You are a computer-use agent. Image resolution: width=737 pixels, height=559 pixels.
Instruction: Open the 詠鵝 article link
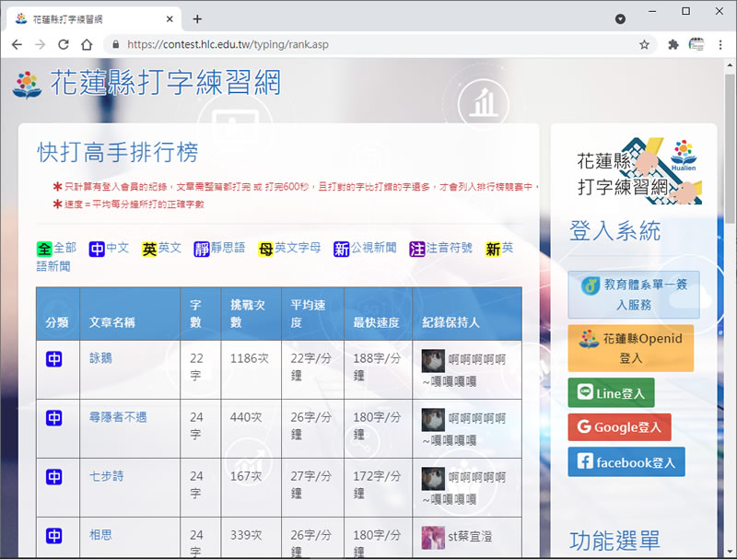pyautogui.click(x=100, y=358)
